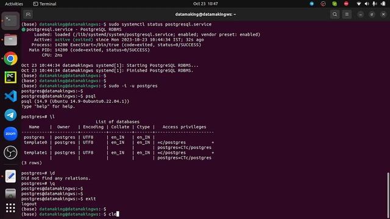Viewport: 390px width, 219px height.
Task: Open Telegram from the dock
Action: [10, 115]
